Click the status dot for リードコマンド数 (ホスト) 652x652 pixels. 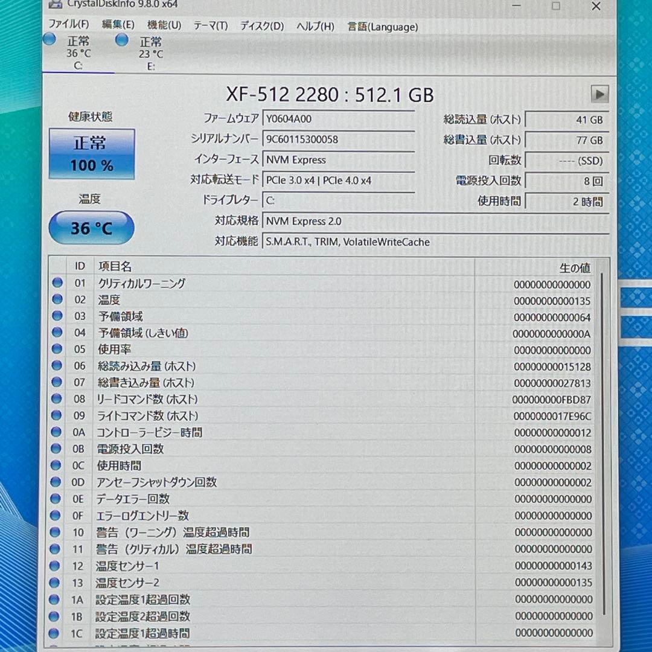[57, 398]
